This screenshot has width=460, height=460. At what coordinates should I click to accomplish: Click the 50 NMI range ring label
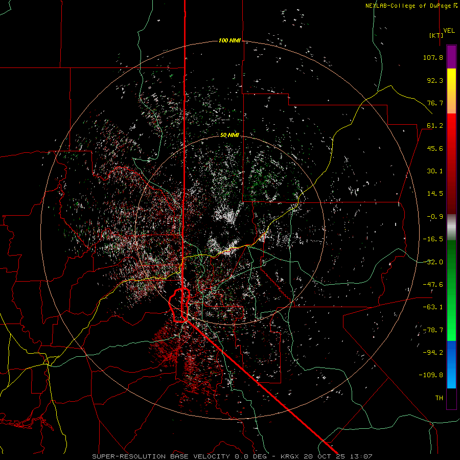(229, 135)
